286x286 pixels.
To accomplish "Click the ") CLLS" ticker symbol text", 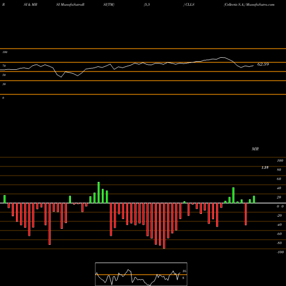I will [x=189, y=5].
